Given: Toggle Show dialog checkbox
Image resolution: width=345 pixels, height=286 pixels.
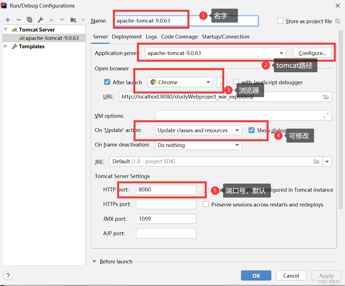Looking at the screenshot, I should pyautogui.click(x=252, y=130).
